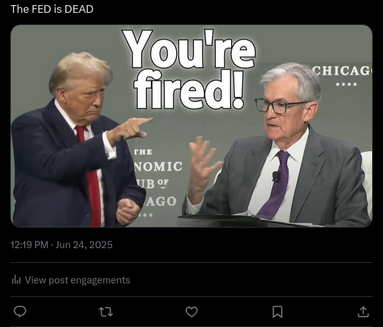
Task: Click the CHICAGO sign in the image's corner
Action: click(341, 71)
